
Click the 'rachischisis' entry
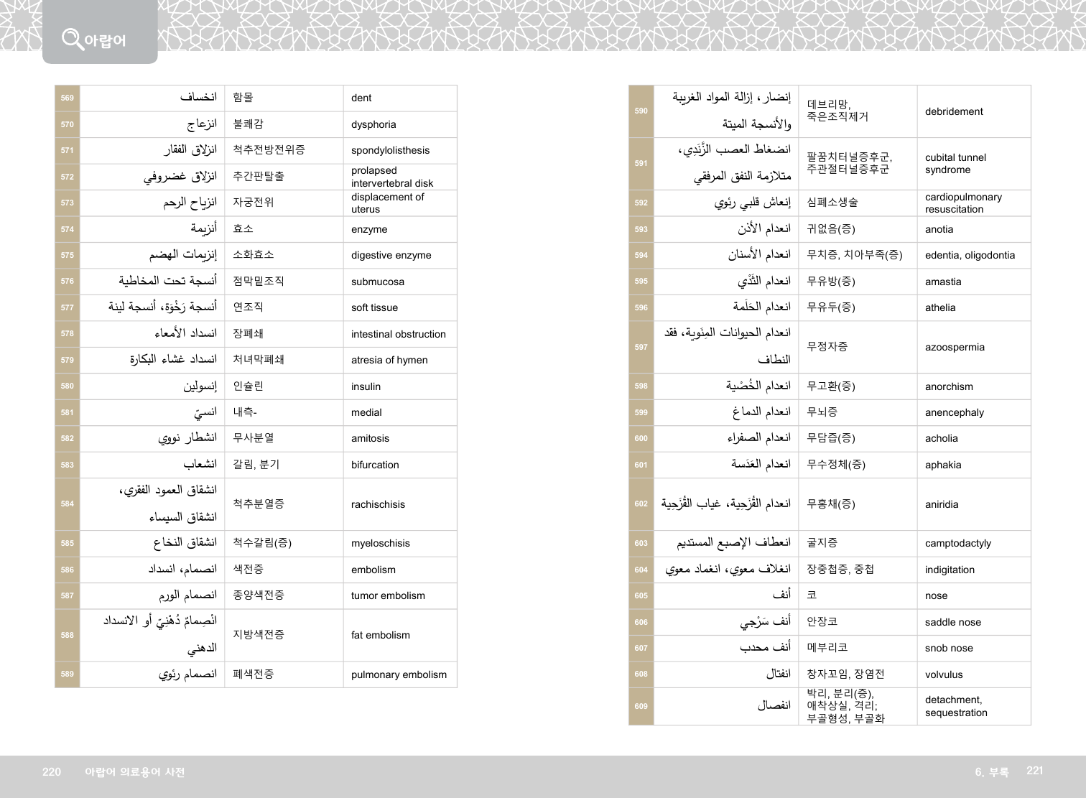pyautogui.click(x=378, y=505)
